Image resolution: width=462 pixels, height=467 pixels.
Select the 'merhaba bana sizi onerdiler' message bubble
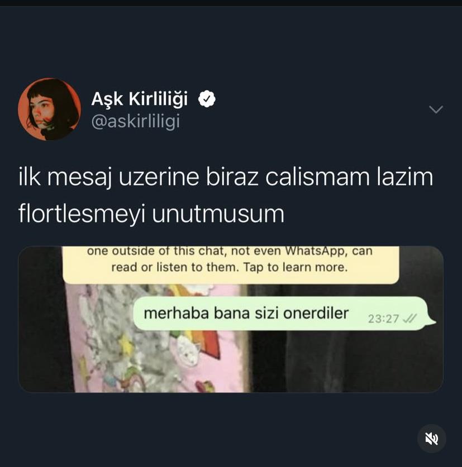point(283,314)
